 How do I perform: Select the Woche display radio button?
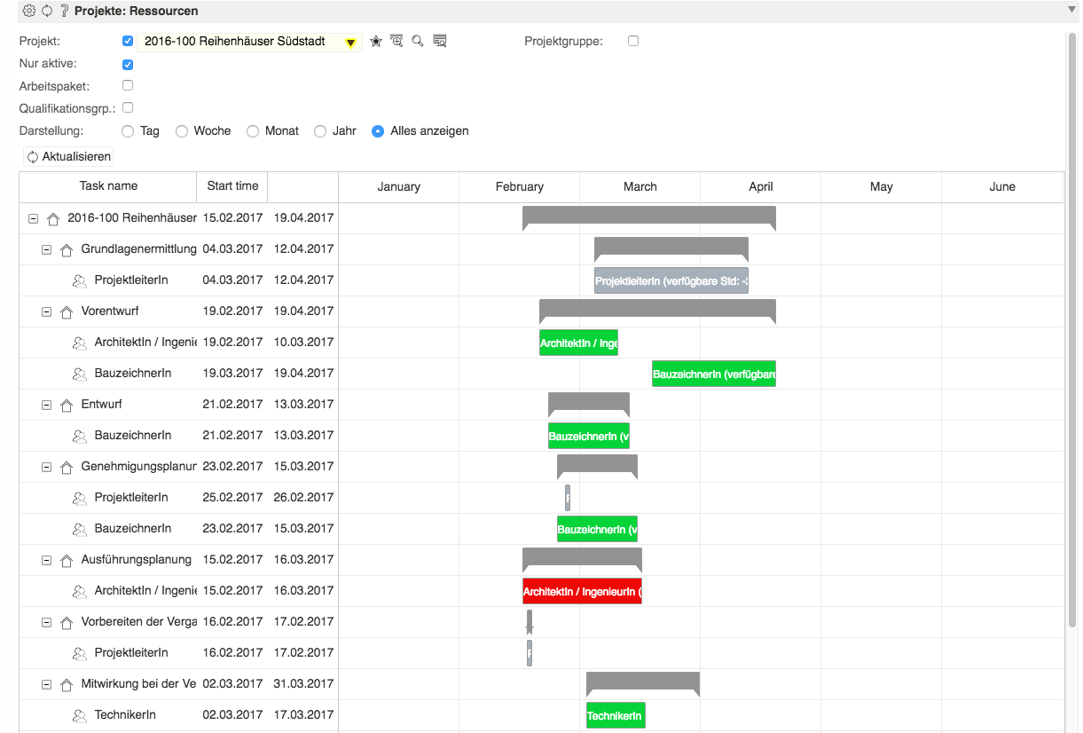[182, 131]
